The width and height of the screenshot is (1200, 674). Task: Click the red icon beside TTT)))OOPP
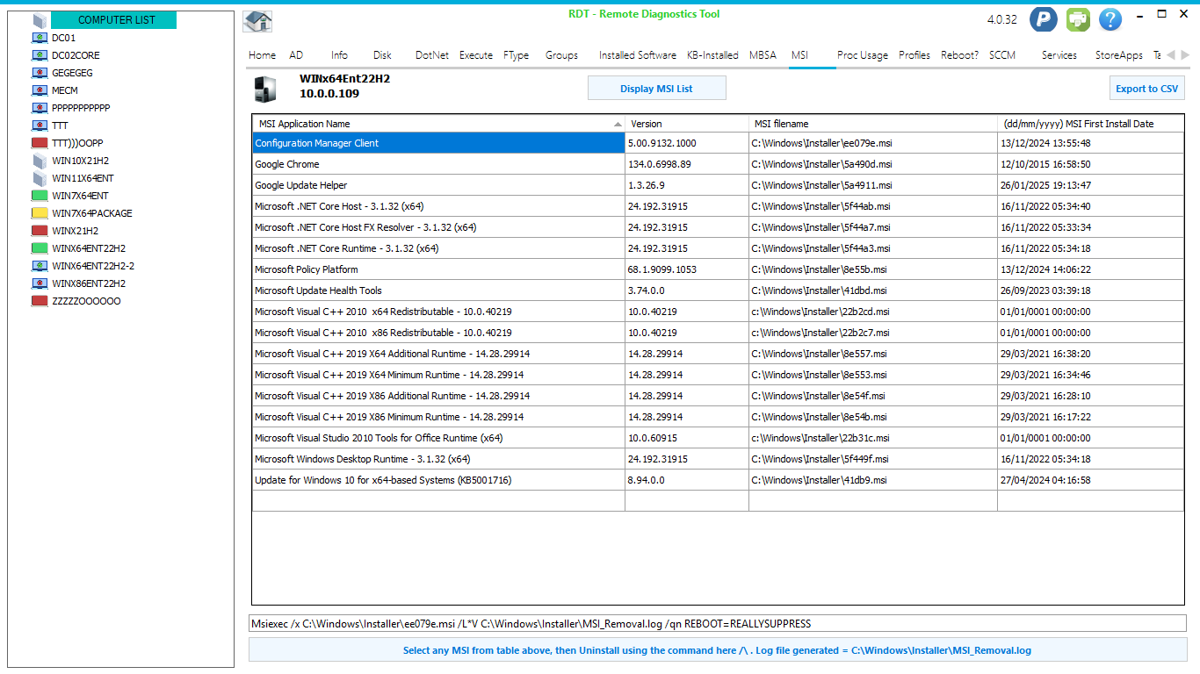40,143
